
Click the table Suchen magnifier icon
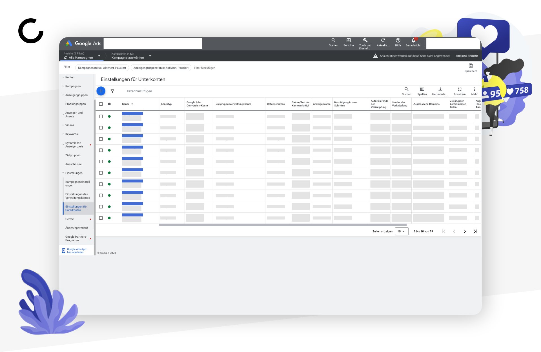406,89
